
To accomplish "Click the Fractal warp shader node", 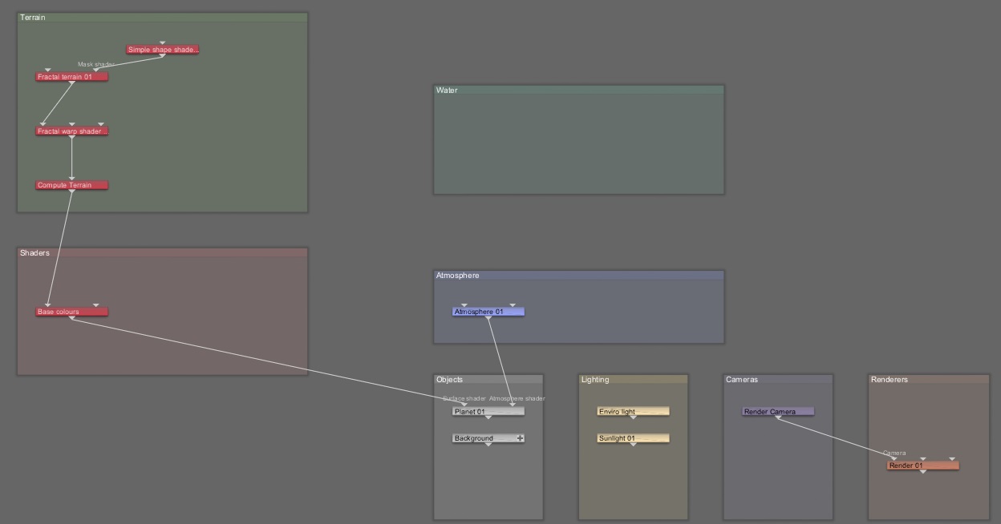I will (71, 131).
